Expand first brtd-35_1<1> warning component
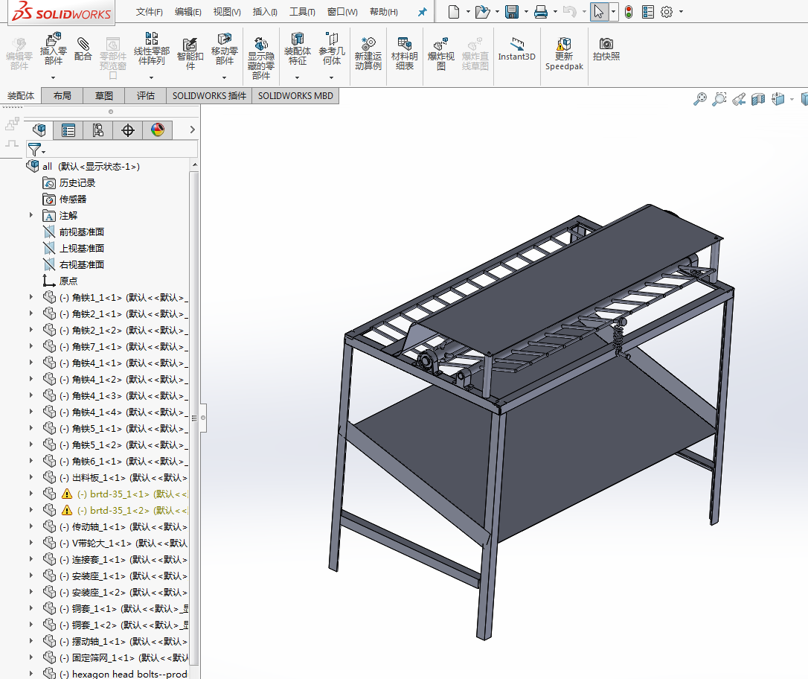Screen dimensions: 808x679 31,494
